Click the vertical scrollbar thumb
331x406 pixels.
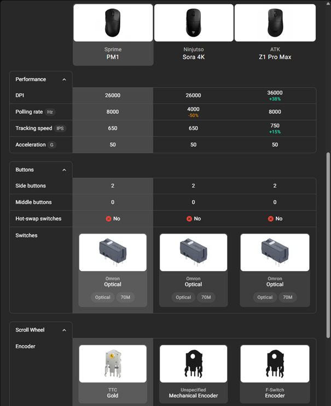328,245
